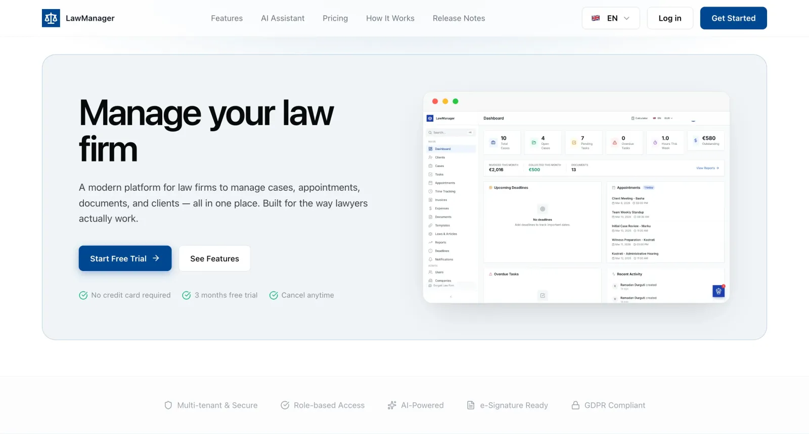This screenshot has height=434, width=809.
Task: Click the Kastrati - Administrative Hearing entry
Action: pyautogui.click(x=635, y=255)
